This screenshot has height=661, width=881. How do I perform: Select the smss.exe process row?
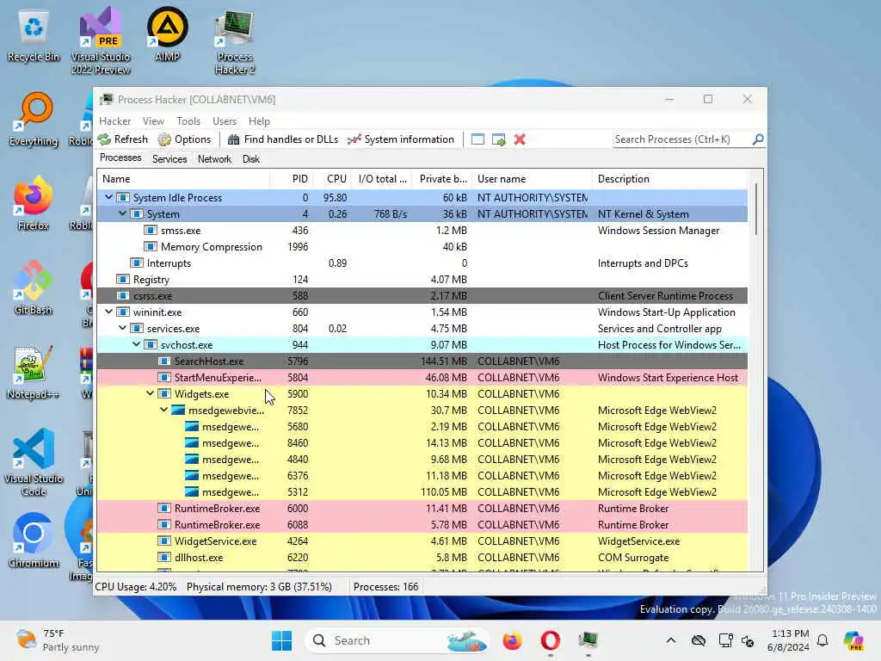click(x=422, y=230)
